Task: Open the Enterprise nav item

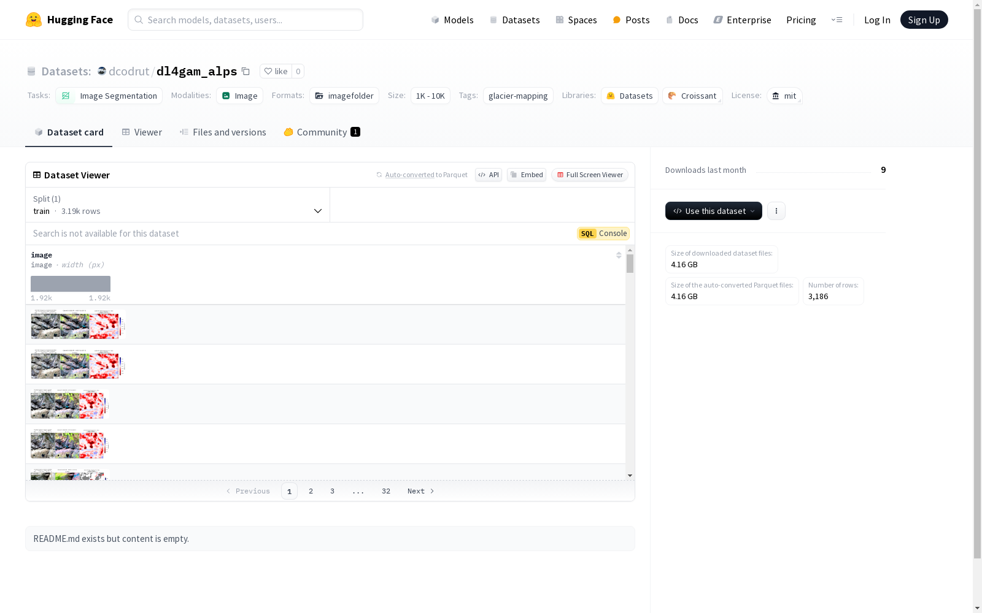Action: pos(742,20)
